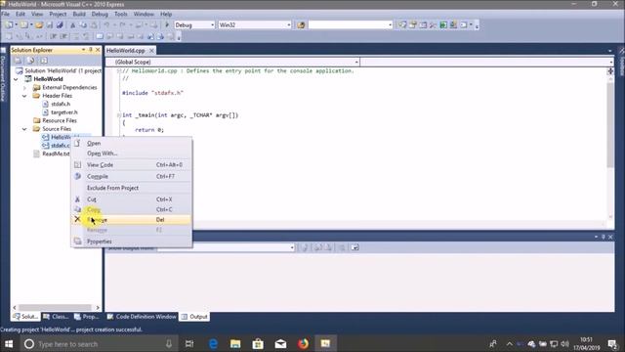Open the Win32 platform dropdown
625x352 pixels.
289,24
